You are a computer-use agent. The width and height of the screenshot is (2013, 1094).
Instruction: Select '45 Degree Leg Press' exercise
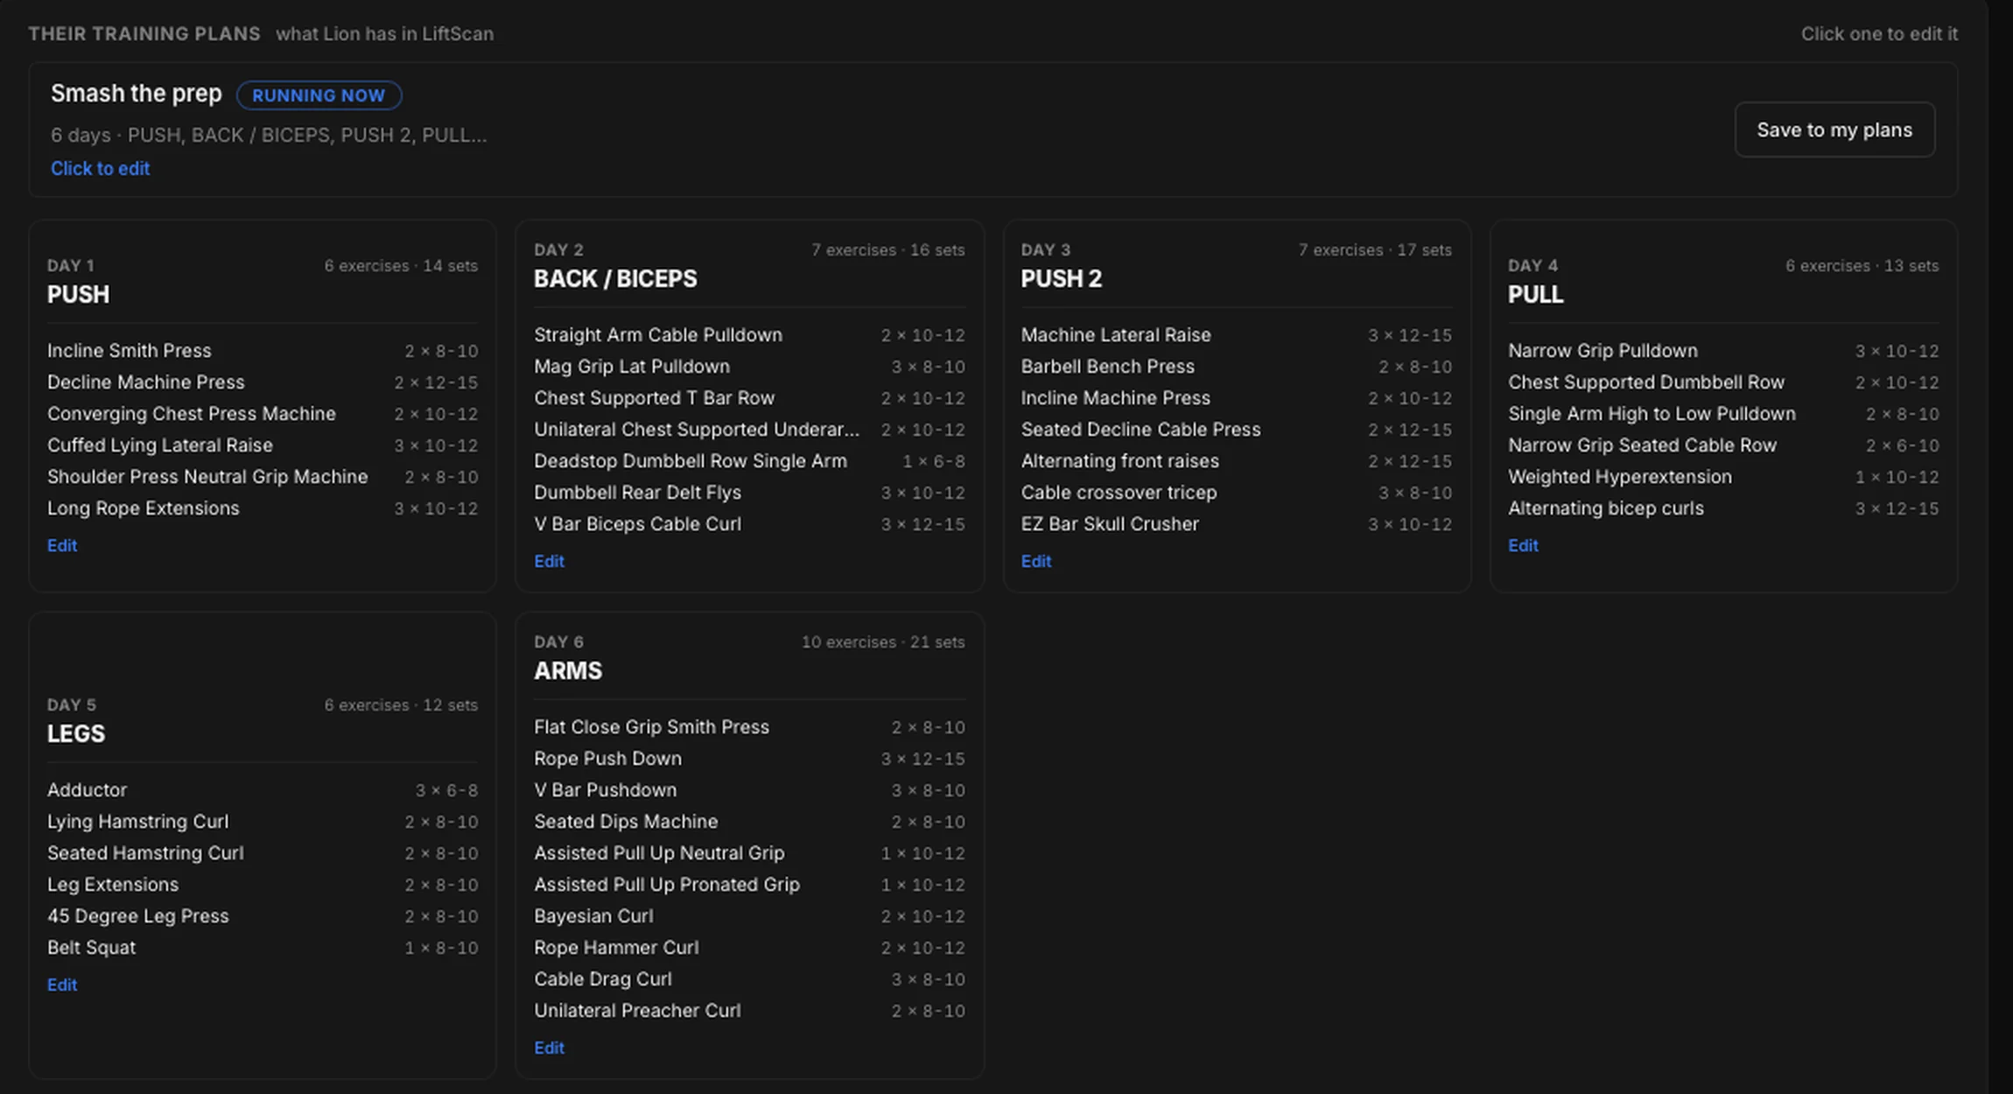[x=263, y=915]
